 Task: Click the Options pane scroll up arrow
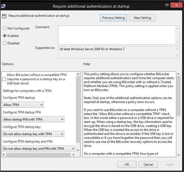click(78, 74)
